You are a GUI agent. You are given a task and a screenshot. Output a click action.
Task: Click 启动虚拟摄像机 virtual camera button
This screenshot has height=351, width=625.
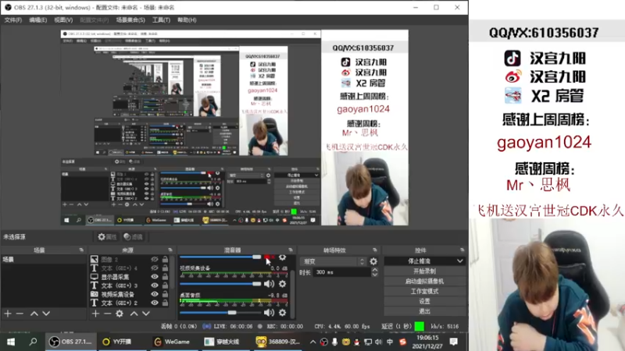click(x=424, y=281)
